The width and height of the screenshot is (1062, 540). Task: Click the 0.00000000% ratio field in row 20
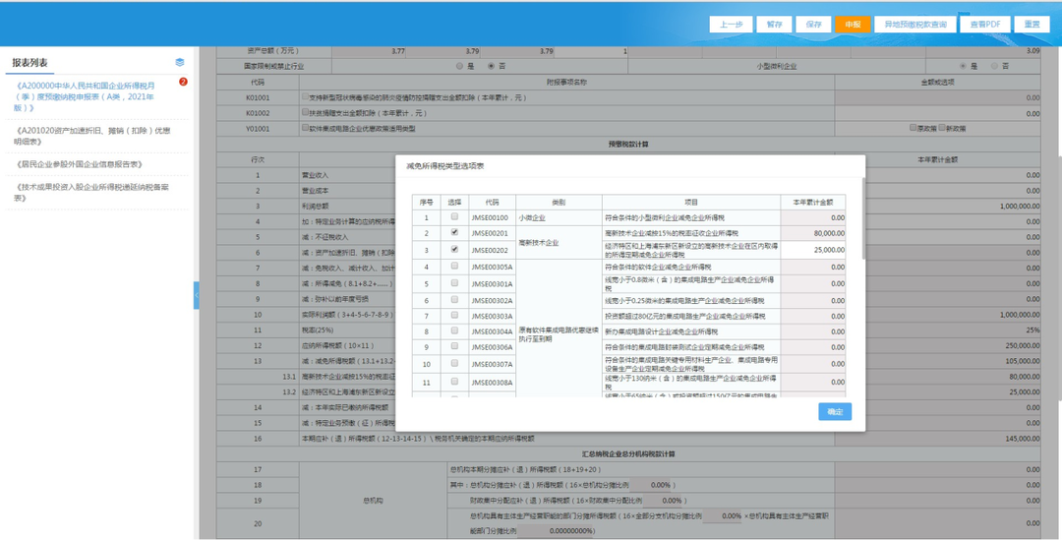pyautogui.click(x=556, y=530)
